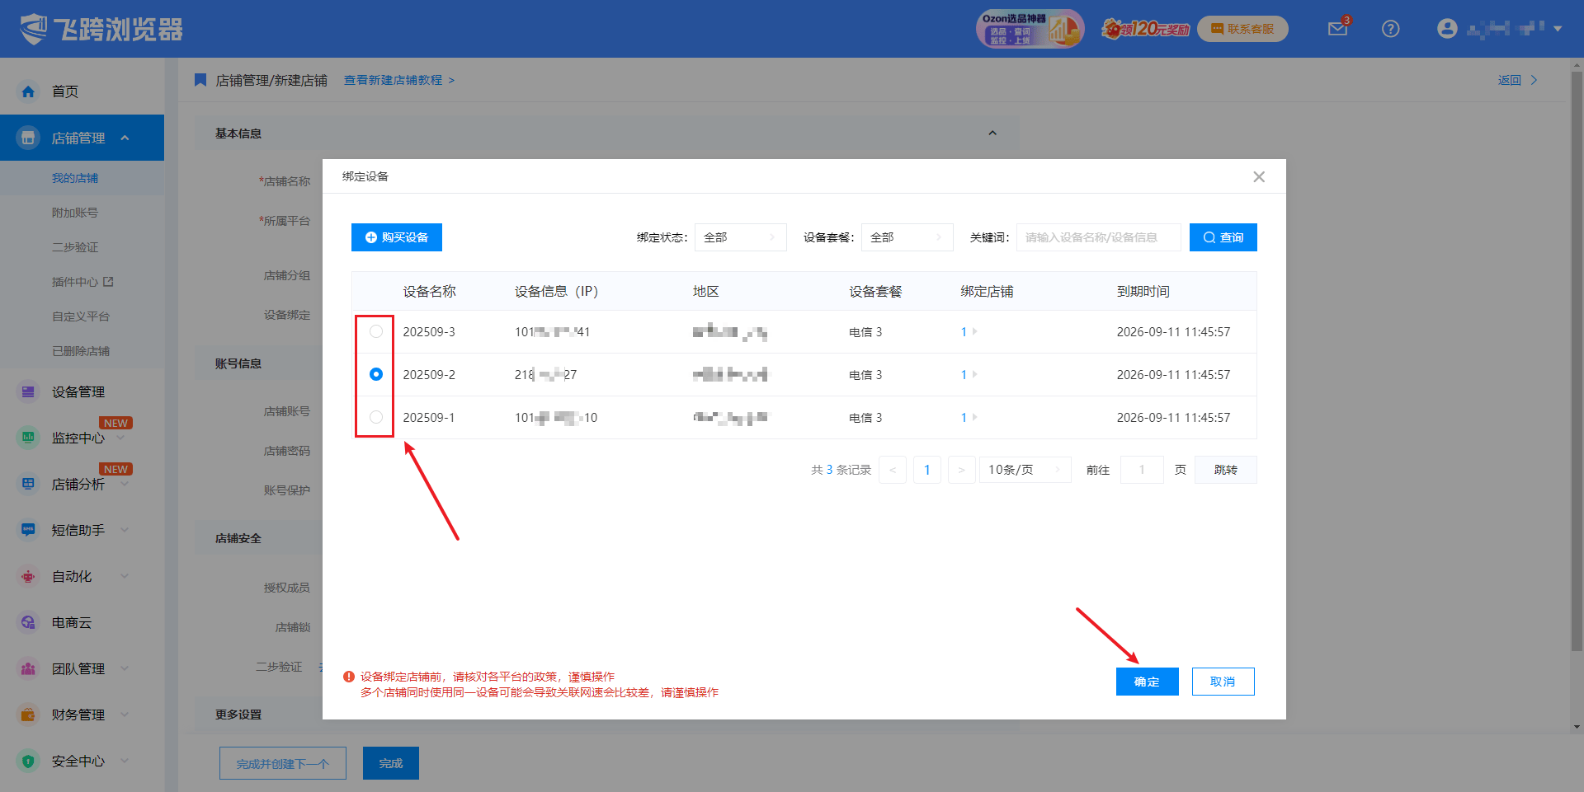Click the 电商云 sidebar icon

coord(28,623)
